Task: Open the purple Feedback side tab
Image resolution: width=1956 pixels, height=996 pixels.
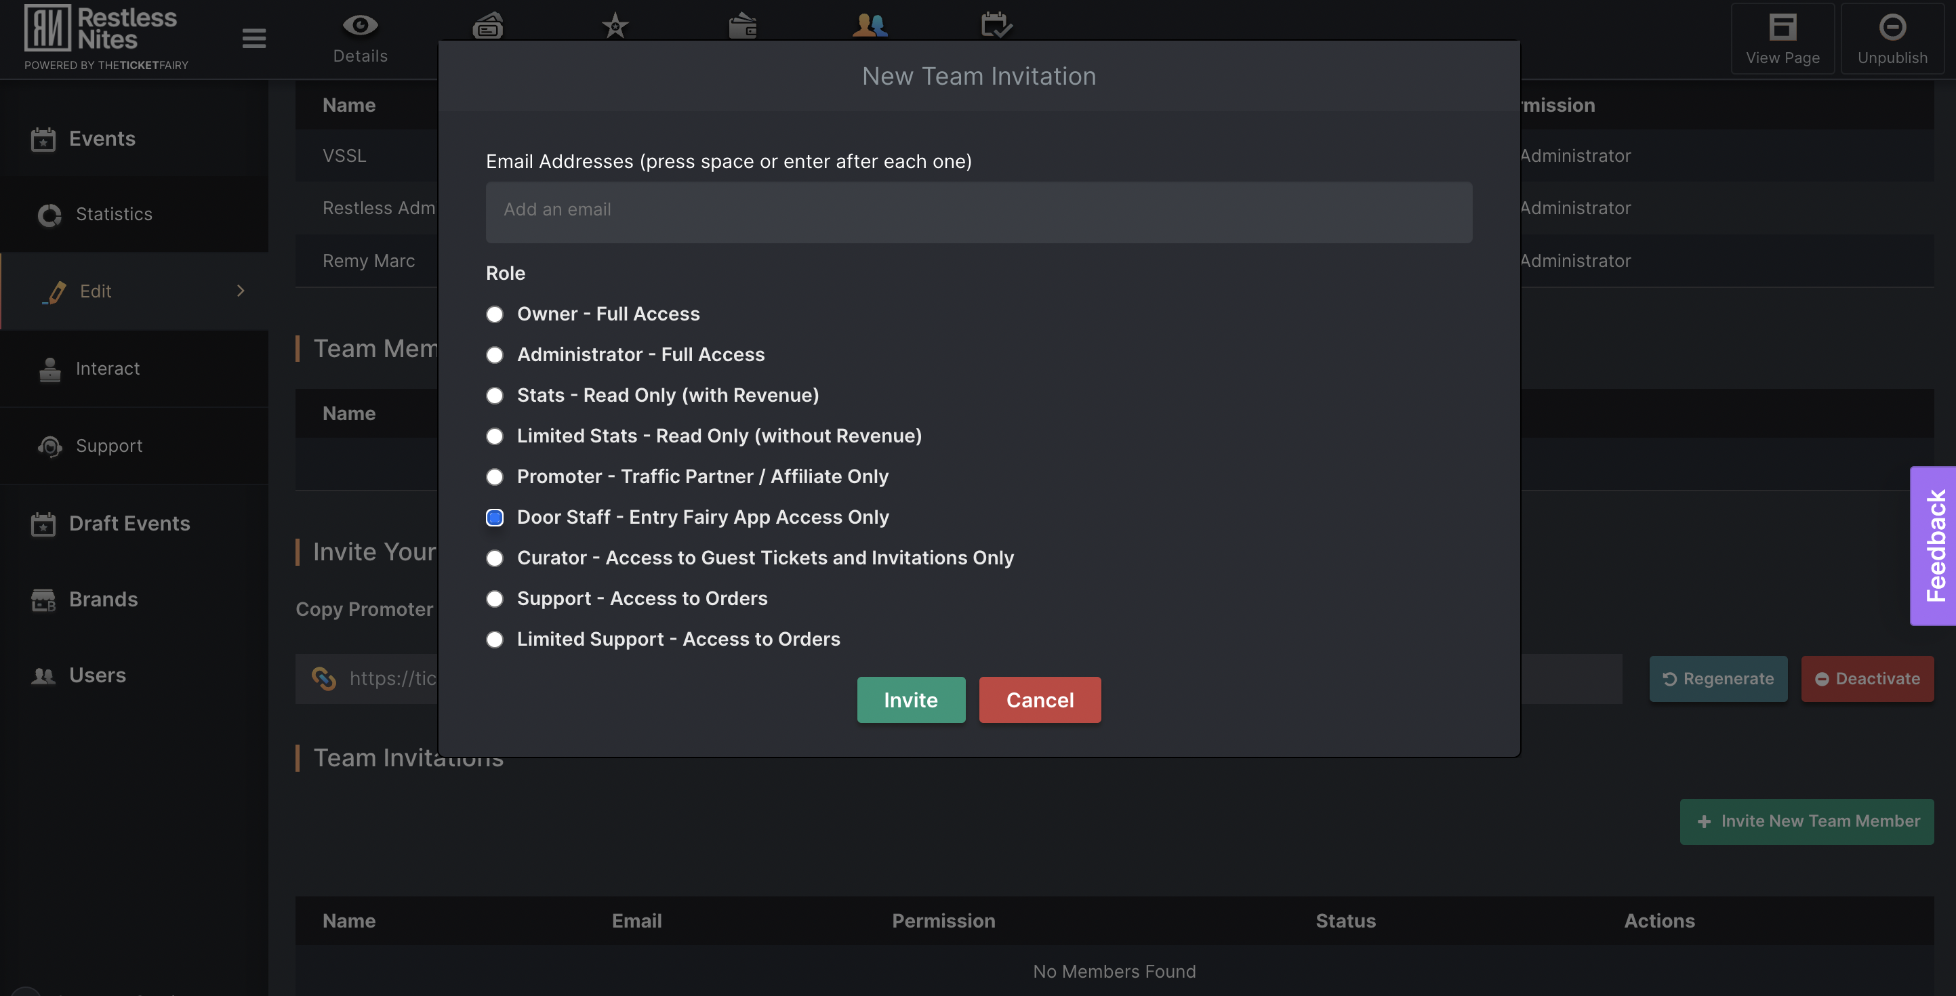Action: tap(1933, 546)
